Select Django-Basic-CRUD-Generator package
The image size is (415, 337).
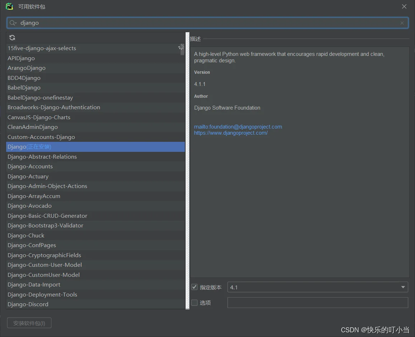(x=95, y=216)
